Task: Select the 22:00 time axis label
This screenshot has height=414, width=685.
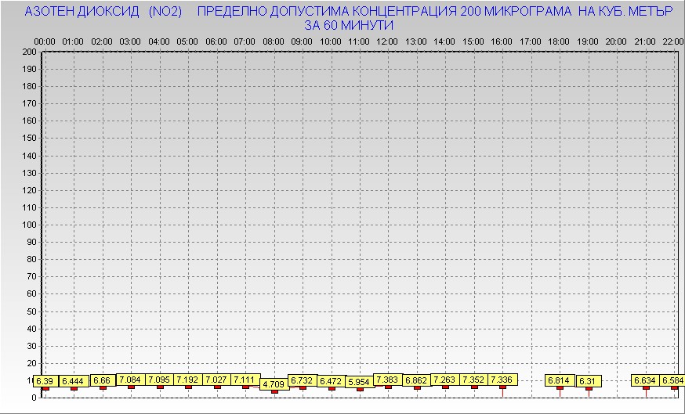Action: click(673, 41)
